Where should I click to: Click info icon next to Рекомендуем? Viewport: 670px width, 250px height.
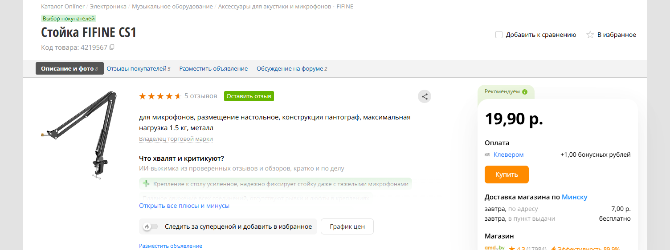[524, 92]
